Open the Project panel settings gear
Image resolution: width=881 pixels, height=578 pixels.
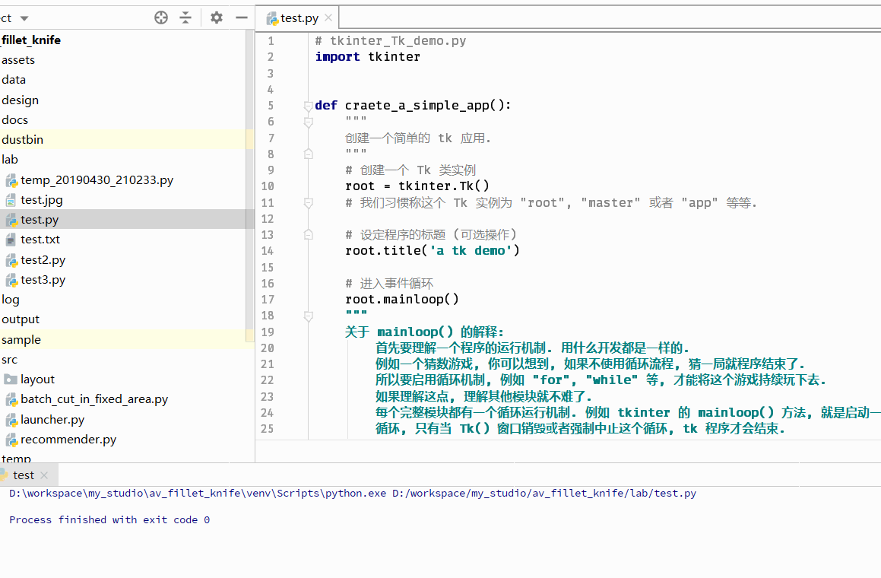click(x=216, y=17)
